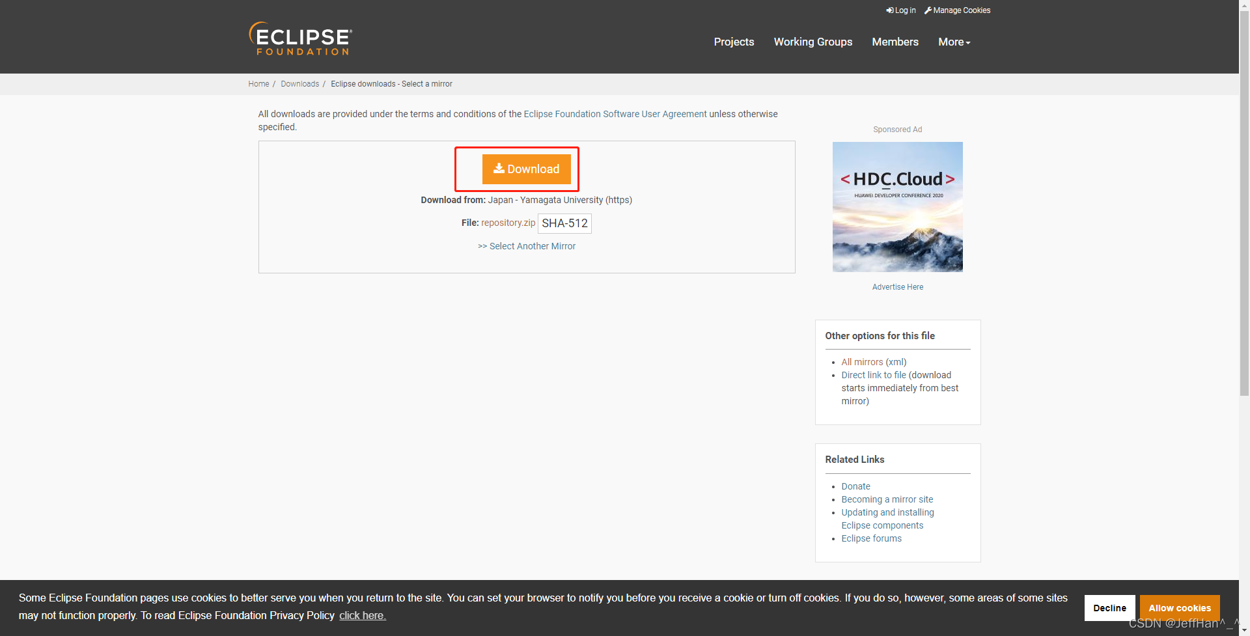This screenshot has width=1250, height=636.
Task: Click the Advertise Here link
Action: click(x=898, y=287)
